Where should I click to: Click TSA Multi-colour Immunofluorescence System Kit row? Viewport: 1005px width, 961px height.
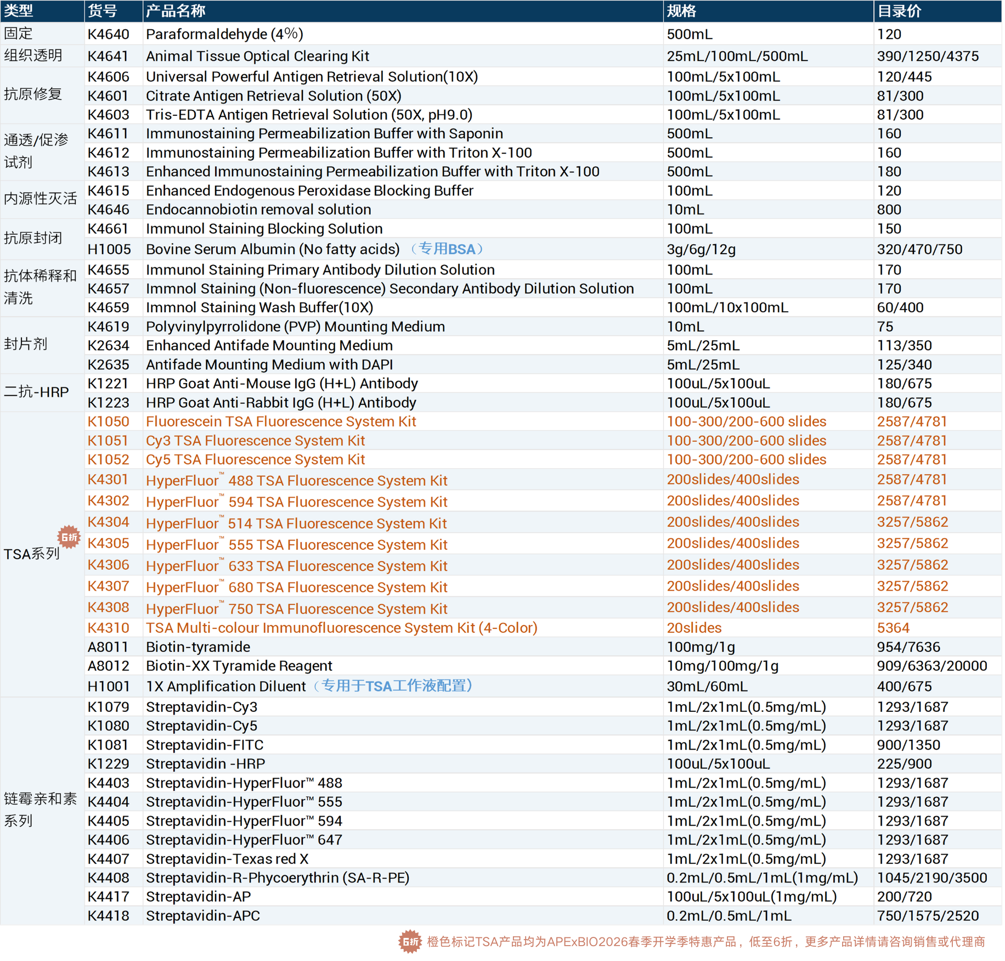point(502,628)
